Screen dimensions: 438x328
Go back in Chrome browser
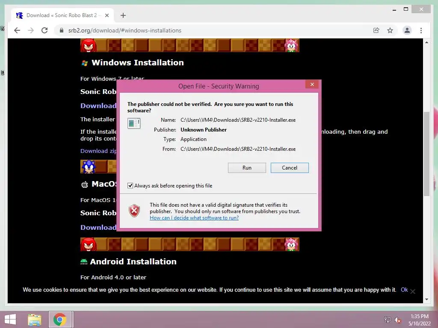(x=17, y=30)
